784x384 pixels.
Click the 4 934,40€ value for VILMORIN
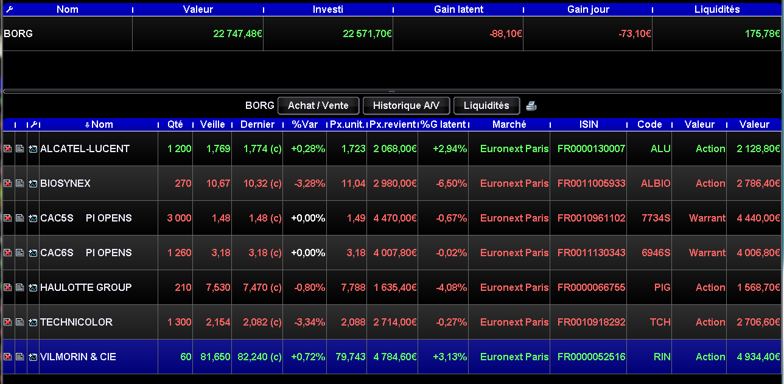[x=758, y=357]
